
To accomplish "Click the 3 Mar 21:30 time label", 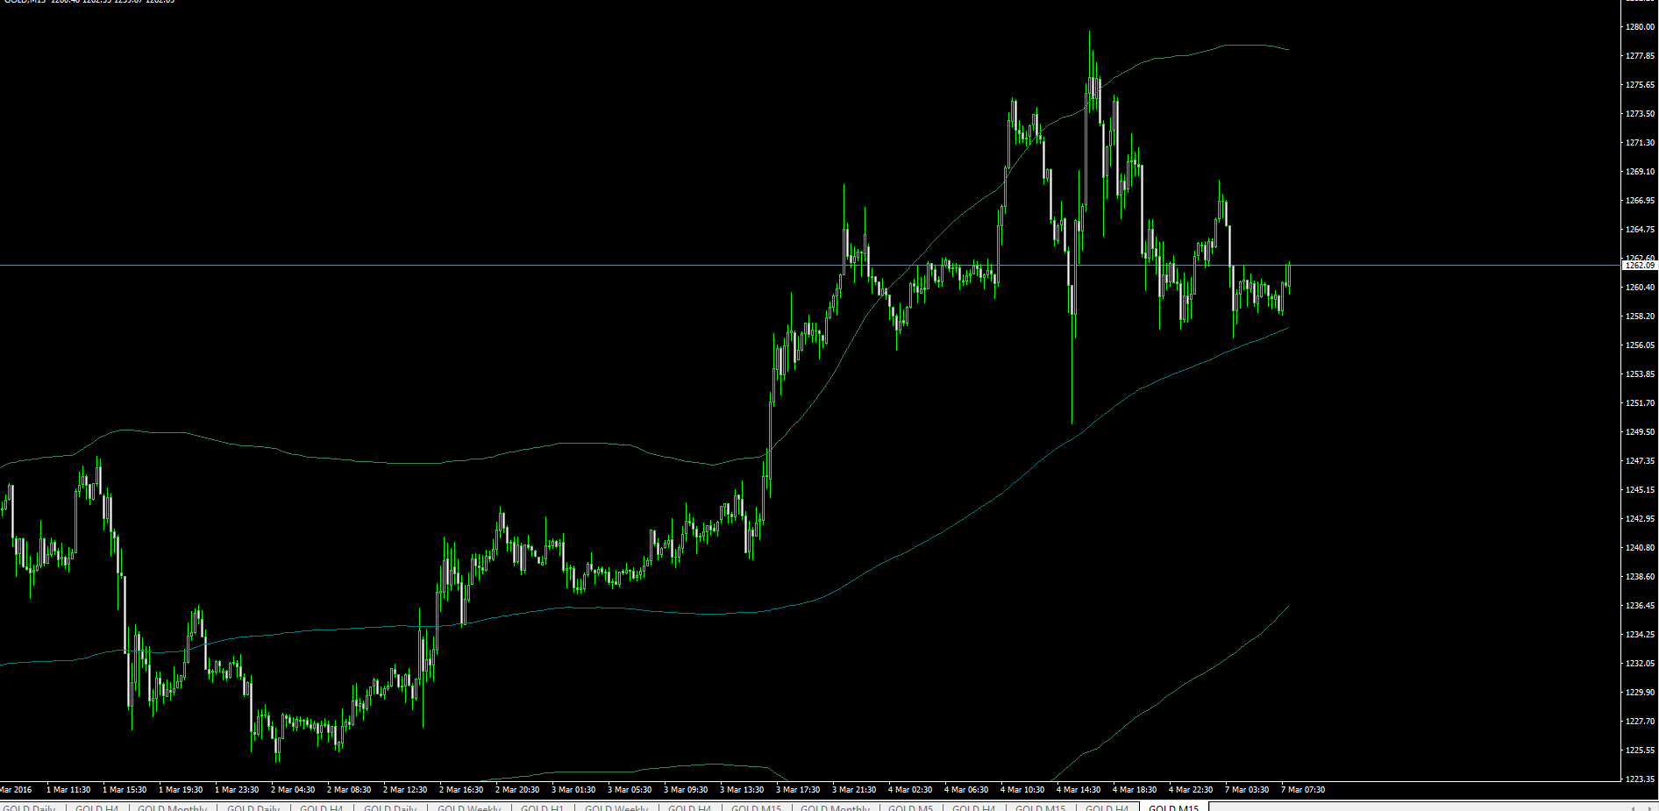I will coord(854,790).
